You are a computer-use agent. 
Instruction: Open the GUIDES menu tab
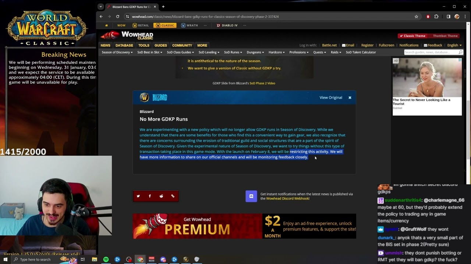coord(160,45)
